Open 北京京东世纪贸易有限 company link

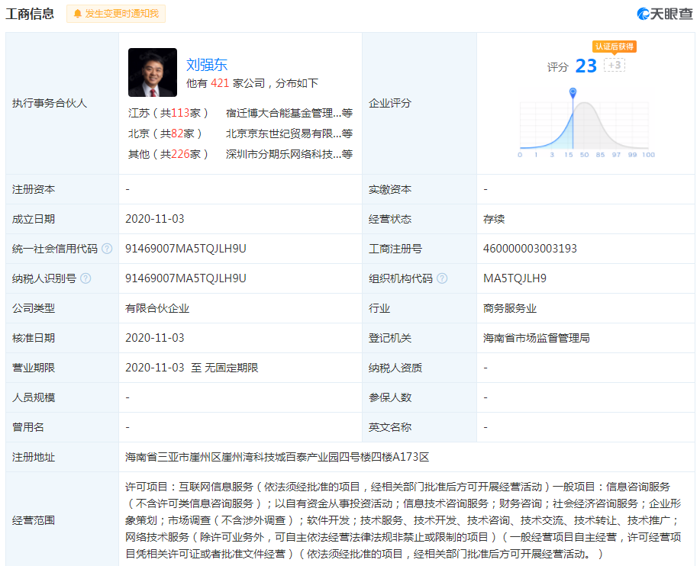point(289,133)
